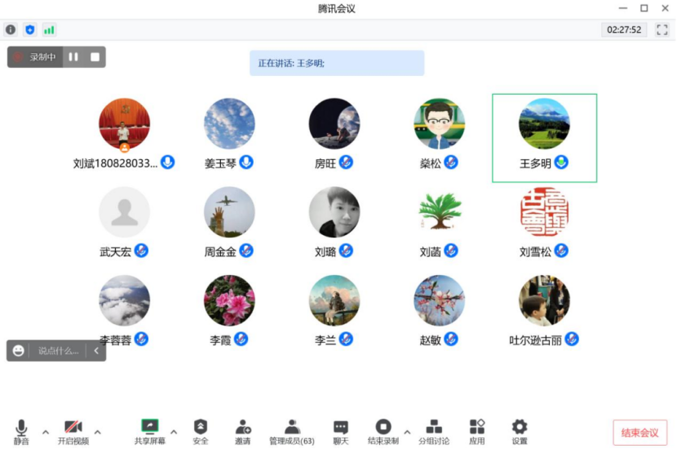
Task: Mute microphone with 静音 button
Action: [21, 432]
